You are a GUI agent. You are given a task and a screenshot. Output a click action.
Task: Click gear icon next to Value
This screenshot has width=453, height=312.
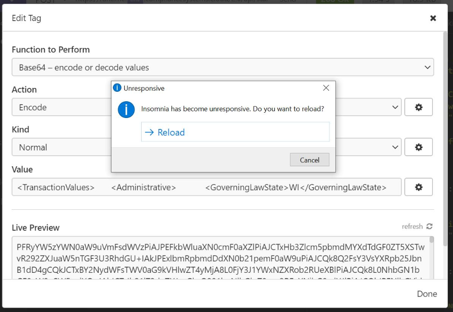pos(419,187)
